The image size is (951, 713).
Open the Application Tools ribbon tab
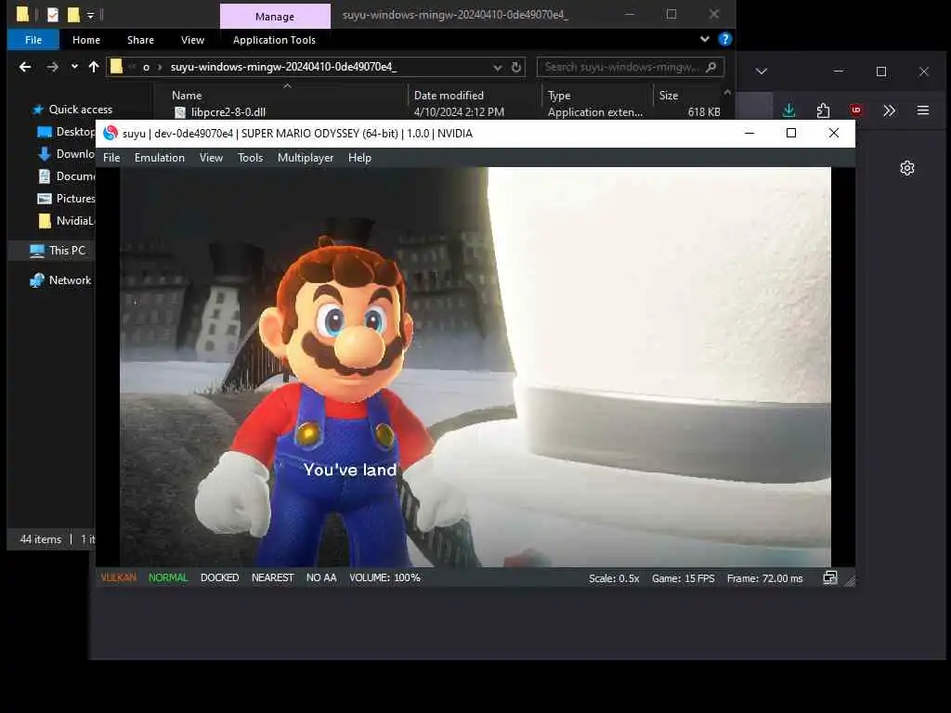[274, 39]
